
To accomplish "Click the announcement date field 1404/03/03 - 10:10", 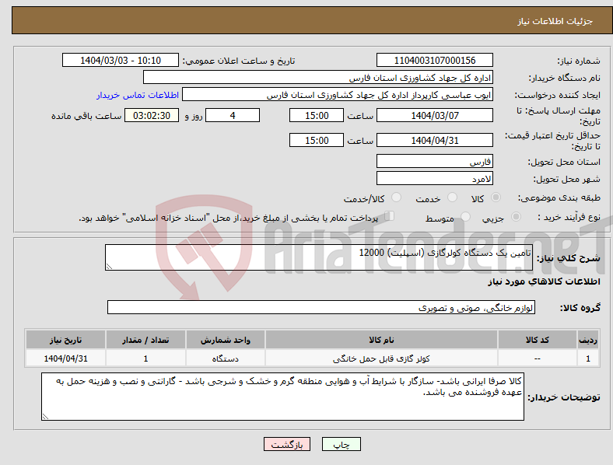I will pos(121,60).
